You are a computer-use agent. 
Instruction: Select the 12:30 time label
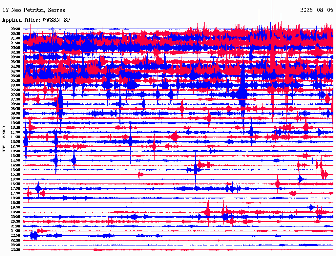coord(15,146)
